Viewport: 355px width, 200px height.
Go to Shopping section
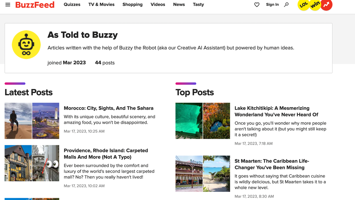coord(132,4)
